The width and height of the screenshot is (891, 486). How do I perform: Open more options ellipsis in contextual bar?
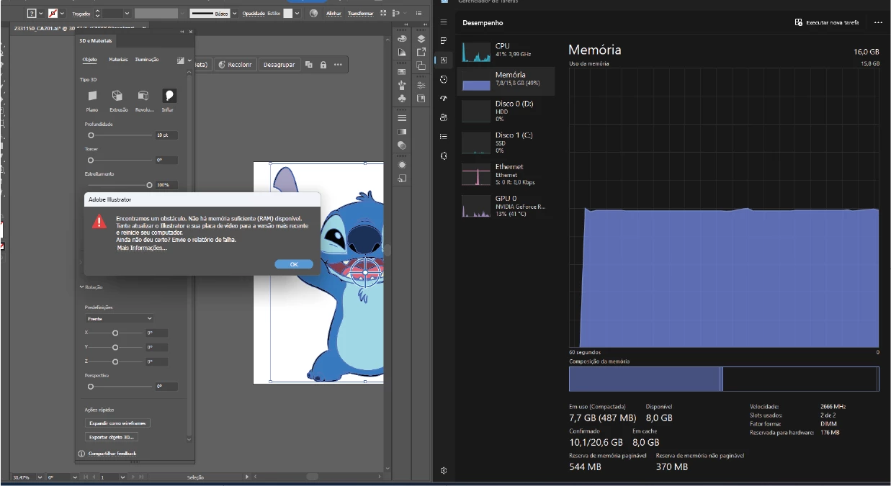338,65
